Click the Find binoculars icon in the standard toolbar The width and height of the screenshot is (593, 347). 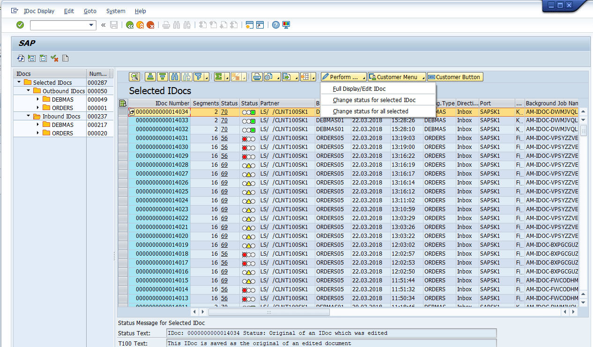point(177,25)
